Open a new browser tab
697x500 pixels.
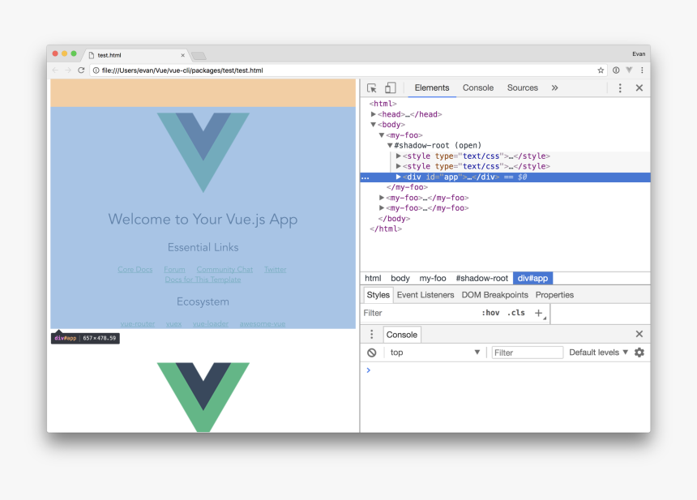pyautogui.click(x=199, y=56)
